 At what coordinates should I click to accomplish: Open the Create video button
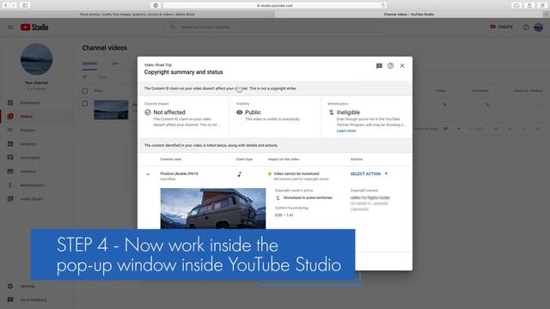[502, 27]
